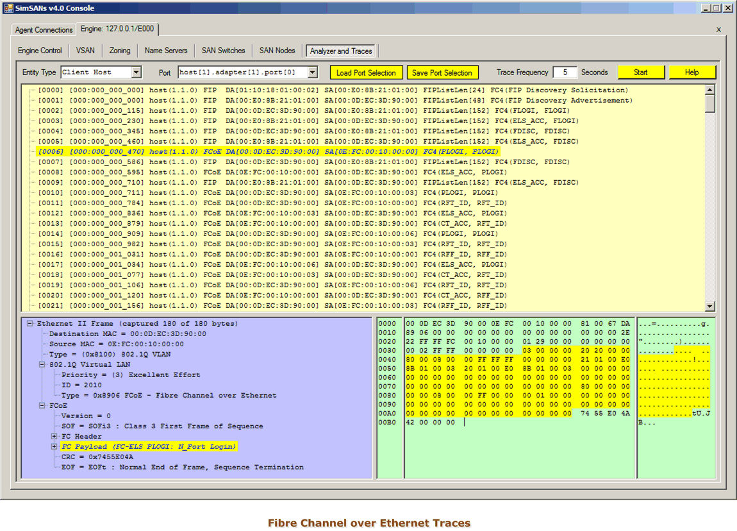
Task: Open the Entity Type dropdown
Action: click(x=136, y=72)
